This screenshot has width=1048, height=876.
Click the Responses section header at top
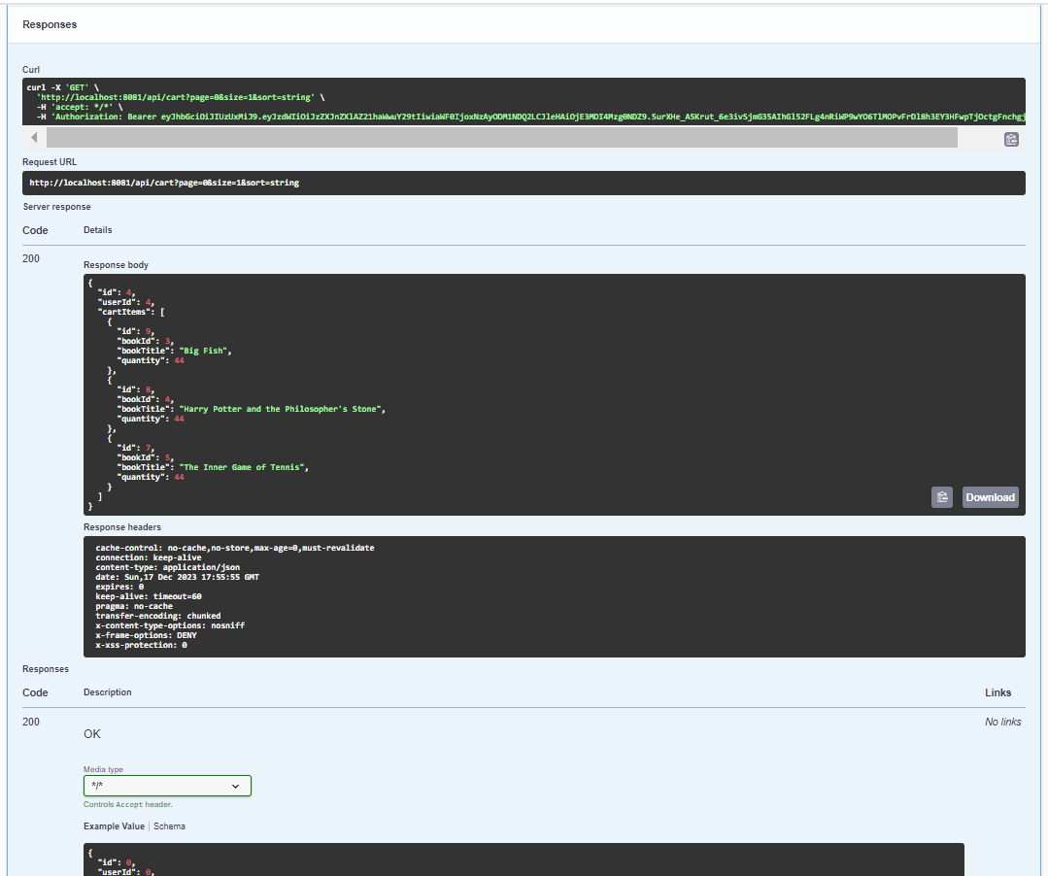click(x=50, y=24)
